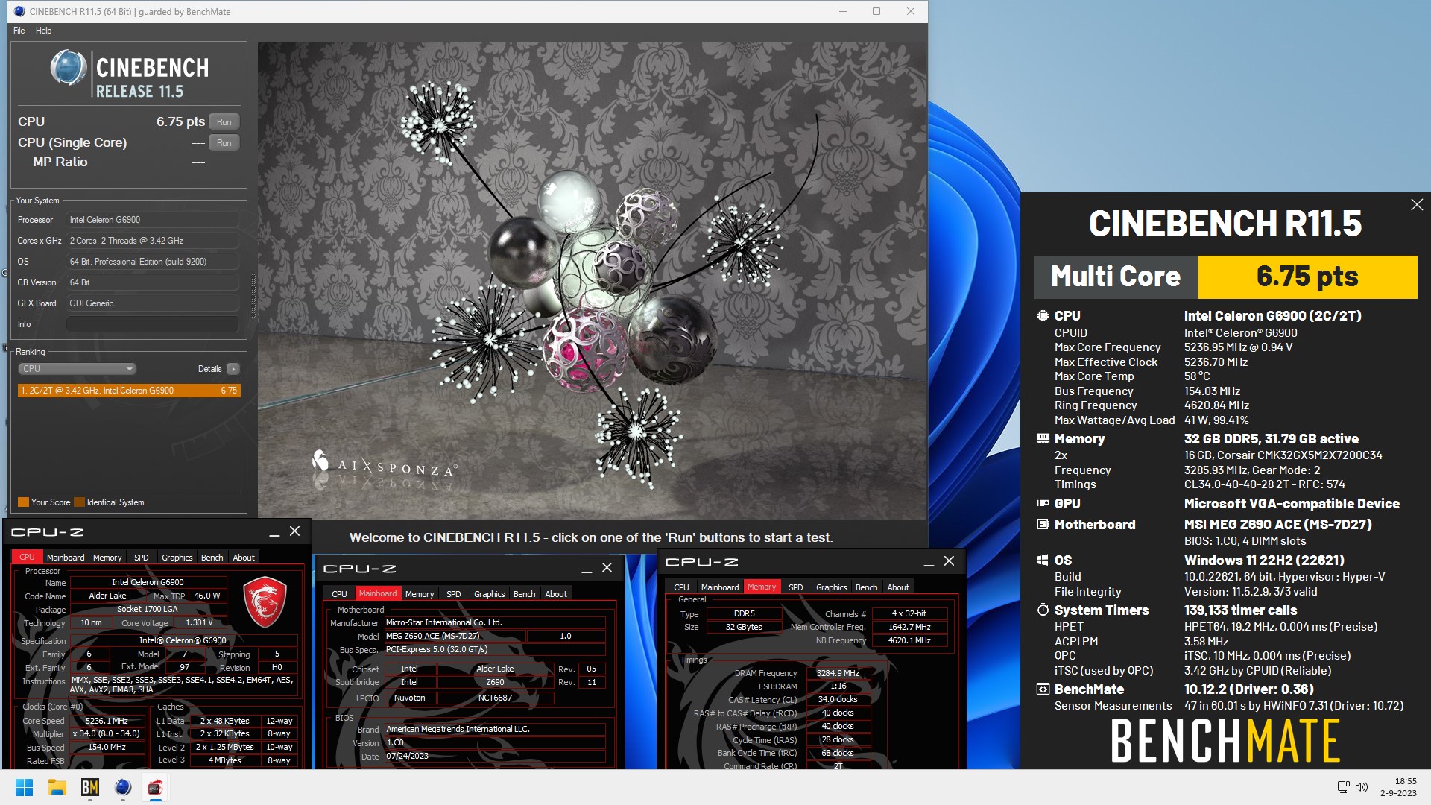Close the BenchMate results overlay

coord(1417,204)
